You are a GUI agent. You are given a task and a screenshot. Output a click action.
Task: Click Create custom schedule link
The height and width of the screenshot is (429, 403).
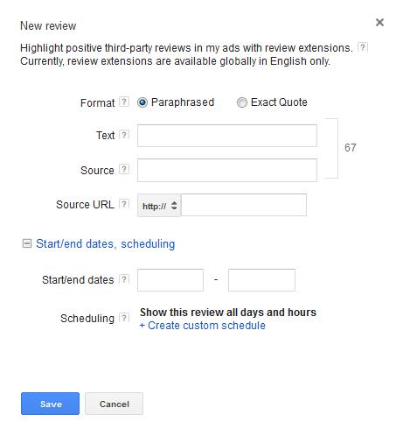203,326
